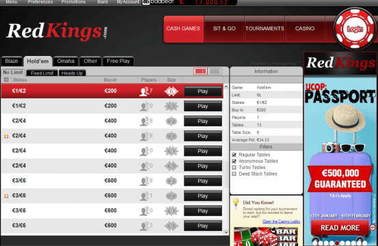Open the Bank menu
The height and width of the screenshot is (246, 378).
[x=103, y=2]
